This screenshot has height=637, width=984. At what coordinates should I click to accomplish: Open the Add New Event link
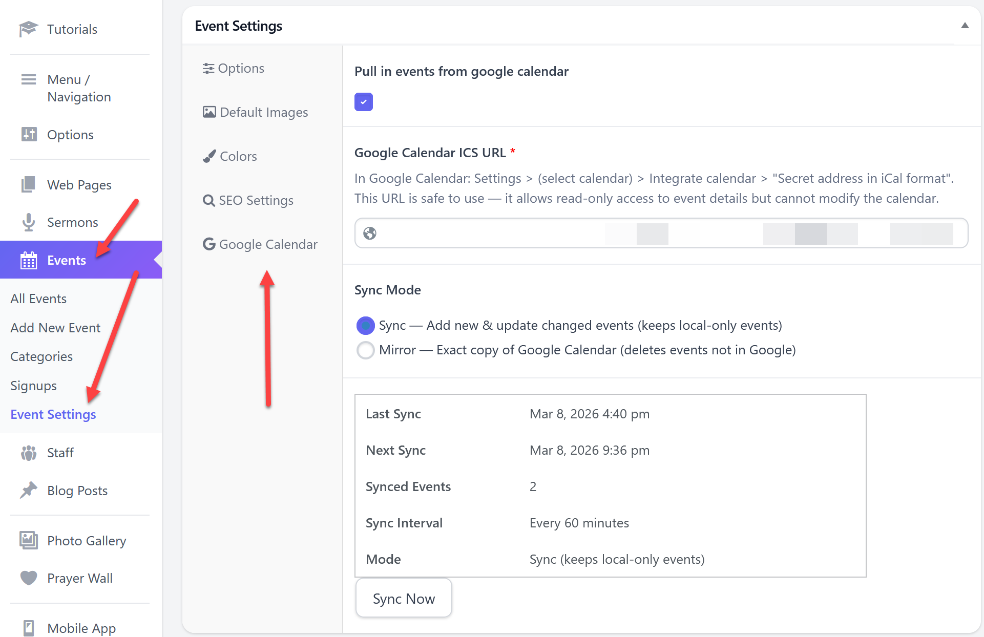point(55,328)
